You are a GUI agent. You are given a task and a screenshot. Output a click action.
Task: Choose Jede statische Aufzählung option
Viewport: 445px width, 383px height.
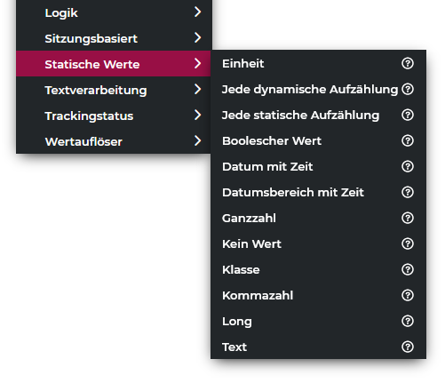coord(318,115)
